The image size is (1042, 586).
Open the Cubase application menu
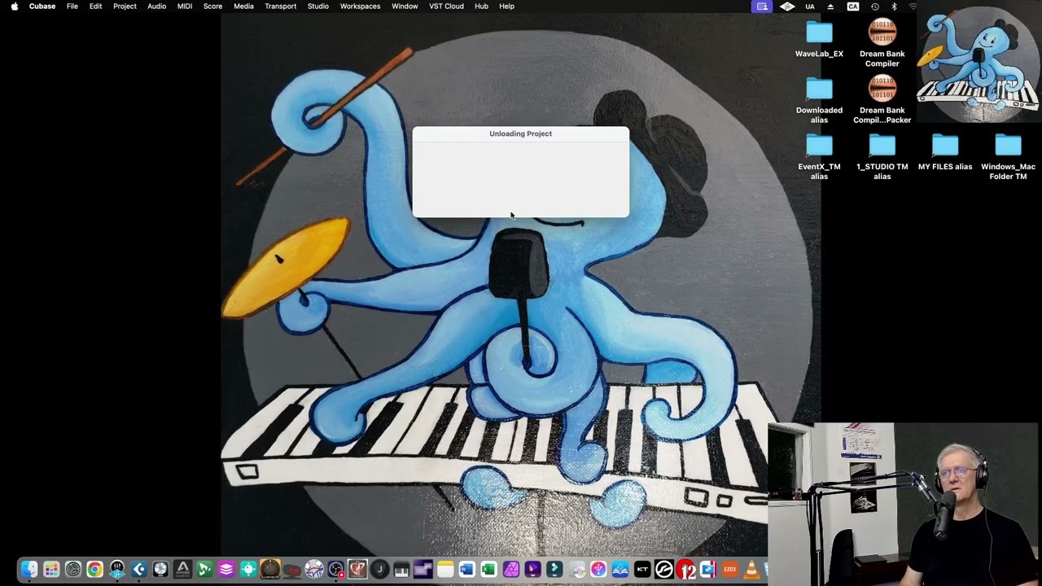42,7
